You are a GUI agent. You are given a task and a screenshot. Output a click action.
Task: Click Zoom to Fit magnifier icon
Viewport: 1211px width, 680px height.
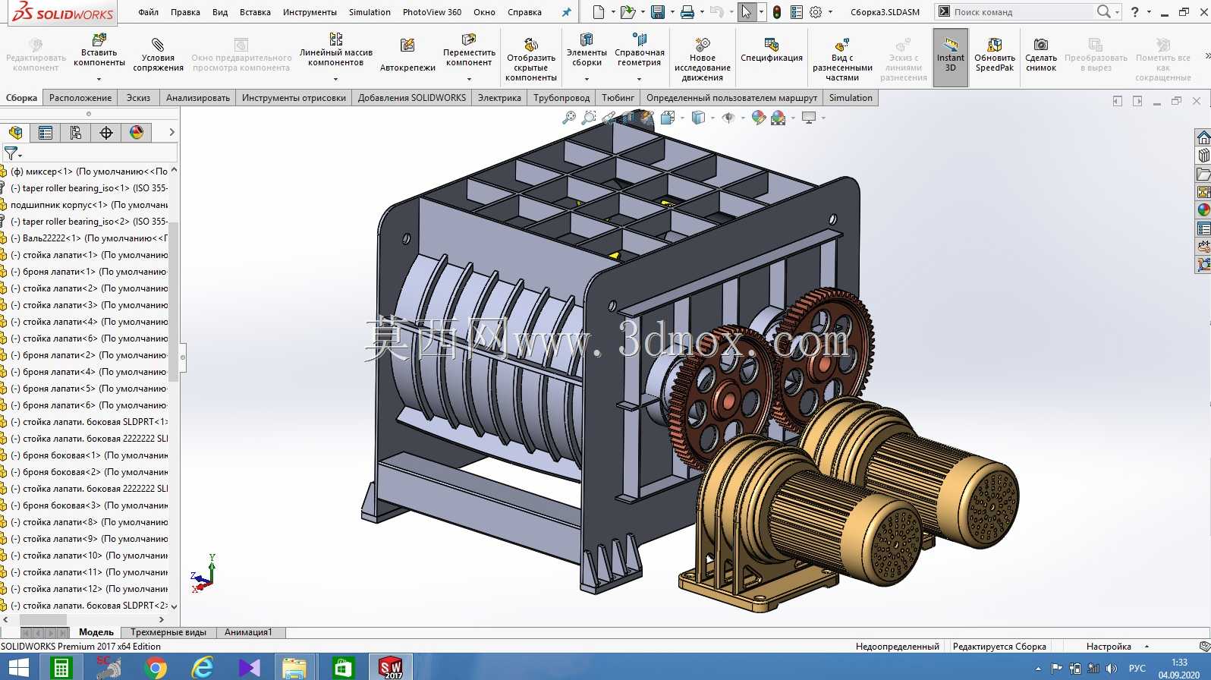569,118
